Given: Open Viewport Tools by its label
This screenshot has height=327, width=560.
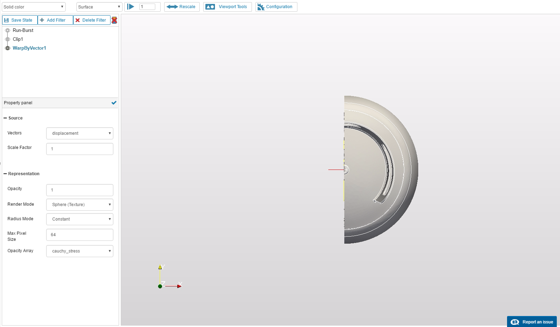Looking at the screenshot, I should pyautogui.click(x=233, y=7).
